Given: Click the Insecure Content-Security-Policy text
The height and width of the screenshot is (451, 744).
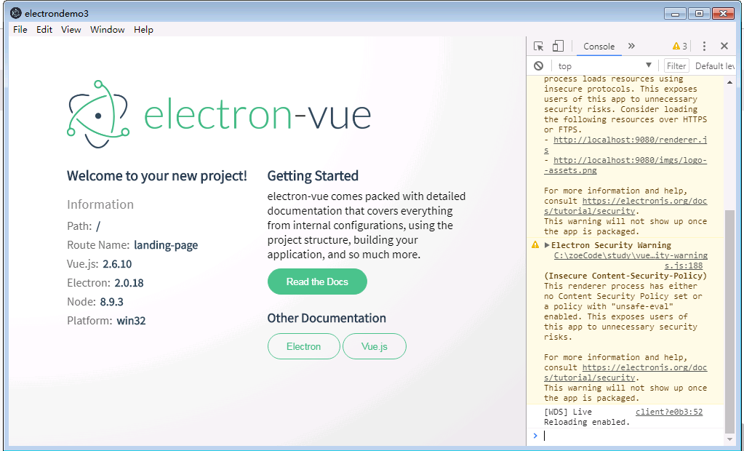Looking at the screenshot, I should pos(625,276).
